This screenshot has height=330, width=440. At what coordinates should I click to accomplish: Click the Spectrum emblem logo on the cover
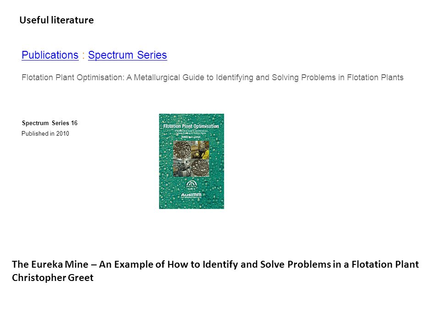(192, 184)
